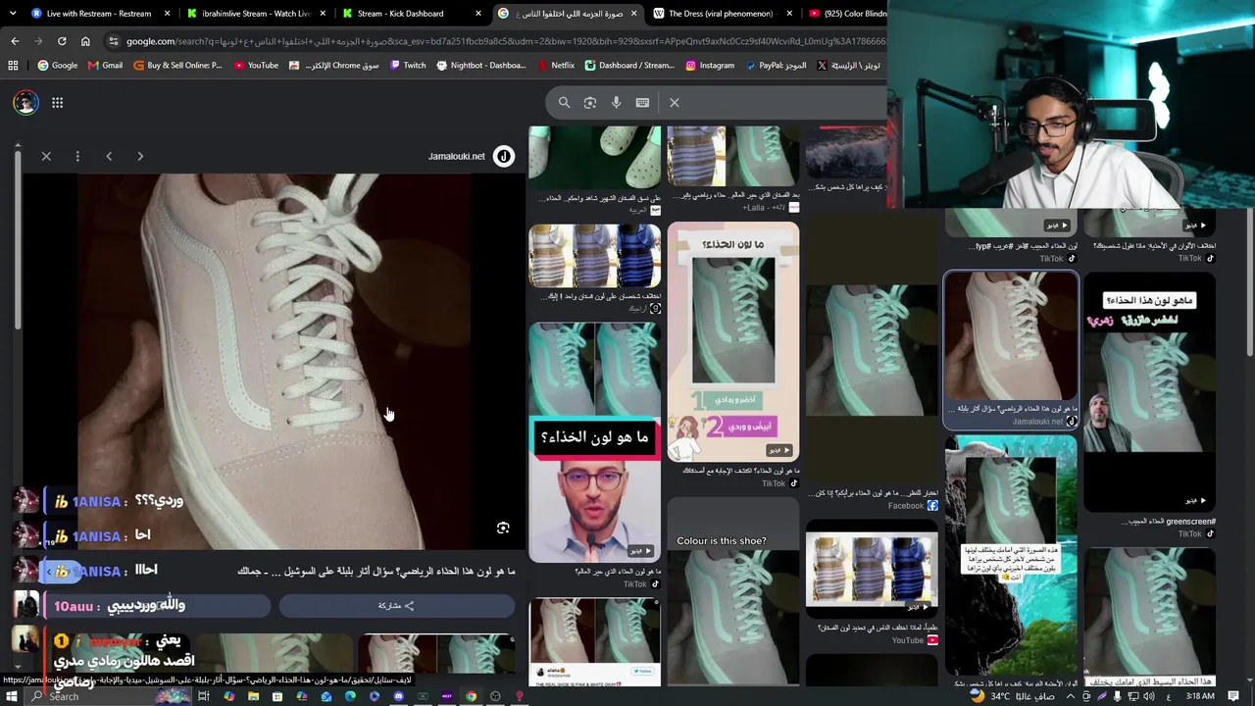Go forward in Chrome's history
Viewport: 1255px width, 706px height.
(x=38, y=41)
